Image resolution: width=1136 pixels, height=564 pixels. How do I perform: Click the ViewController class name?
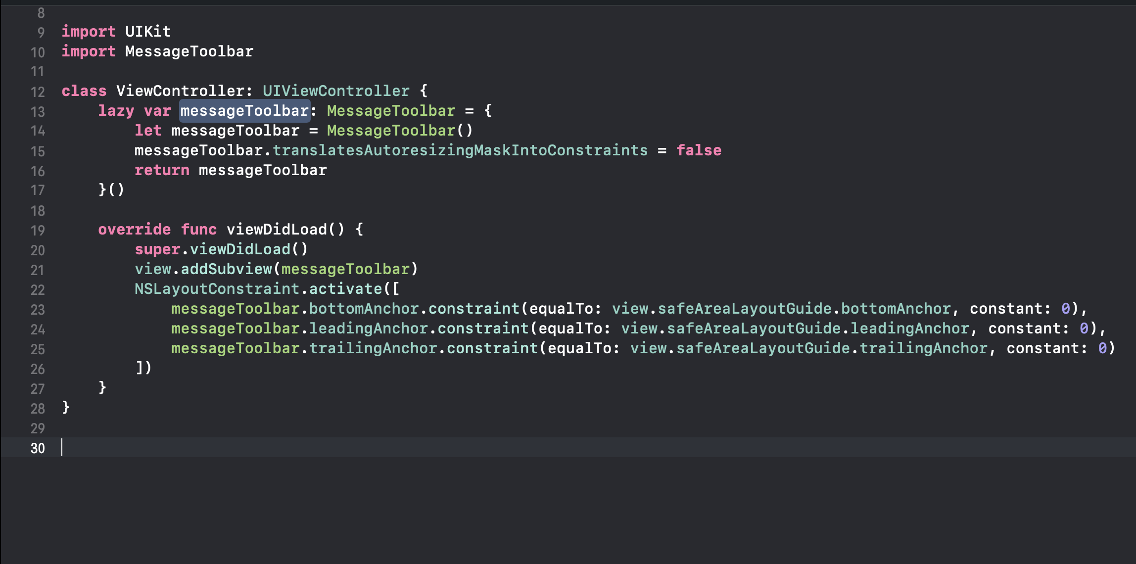tap(180, 91)
